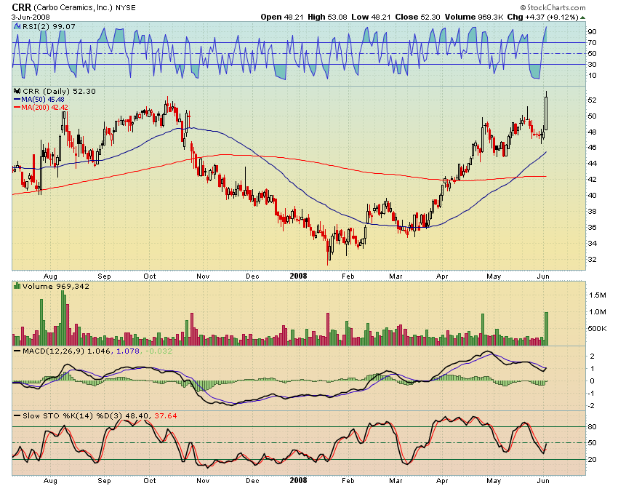Click the Volume 969,342 panel label
This screenshot has width=618, height=486.
[56, 286]
